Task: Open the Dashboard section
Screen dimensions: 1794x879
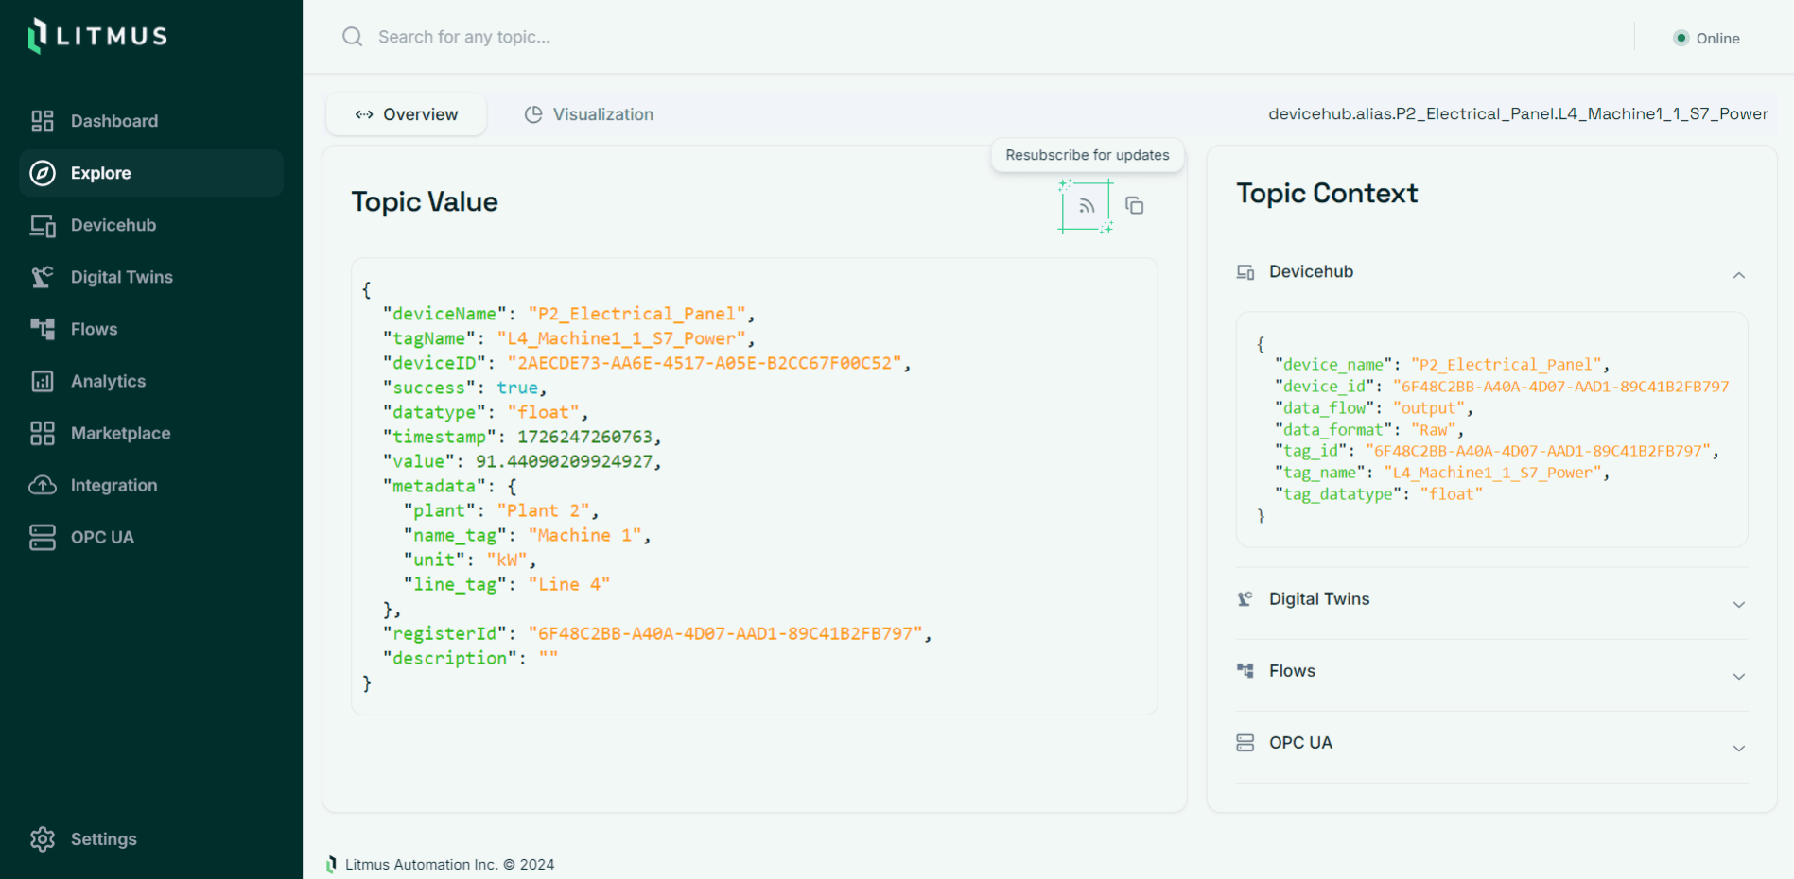Action: point(113,120)
